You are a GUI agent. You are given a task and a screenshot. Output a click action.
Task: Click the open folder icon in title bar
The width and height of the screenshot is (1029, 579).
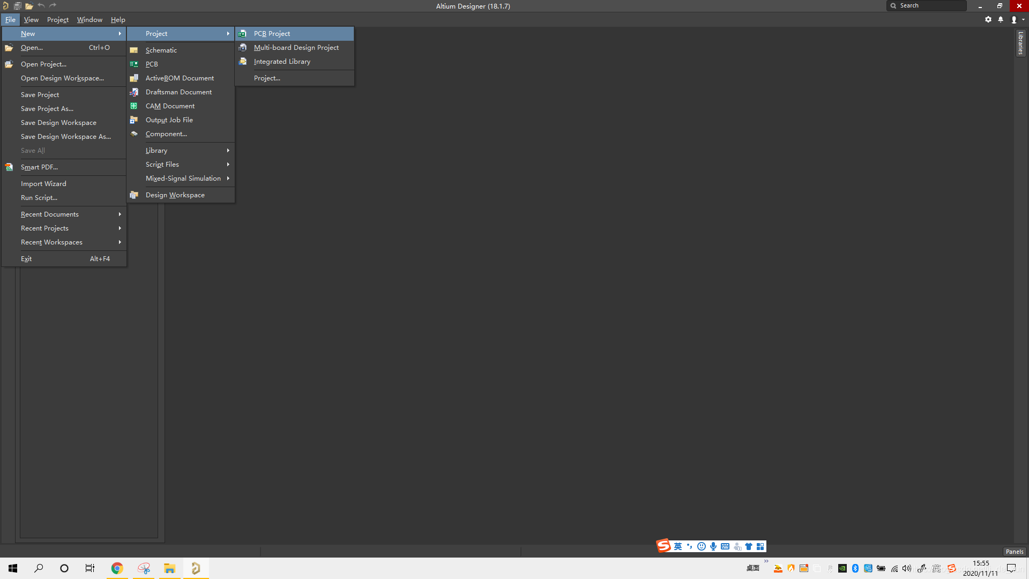click(x=29, y=6)
